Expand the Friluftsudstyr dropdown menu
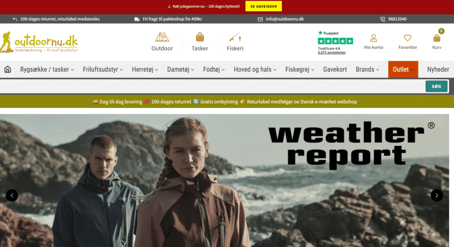This screenshot has height=247, width=454. pyautogui.click(x=104, y=69)
